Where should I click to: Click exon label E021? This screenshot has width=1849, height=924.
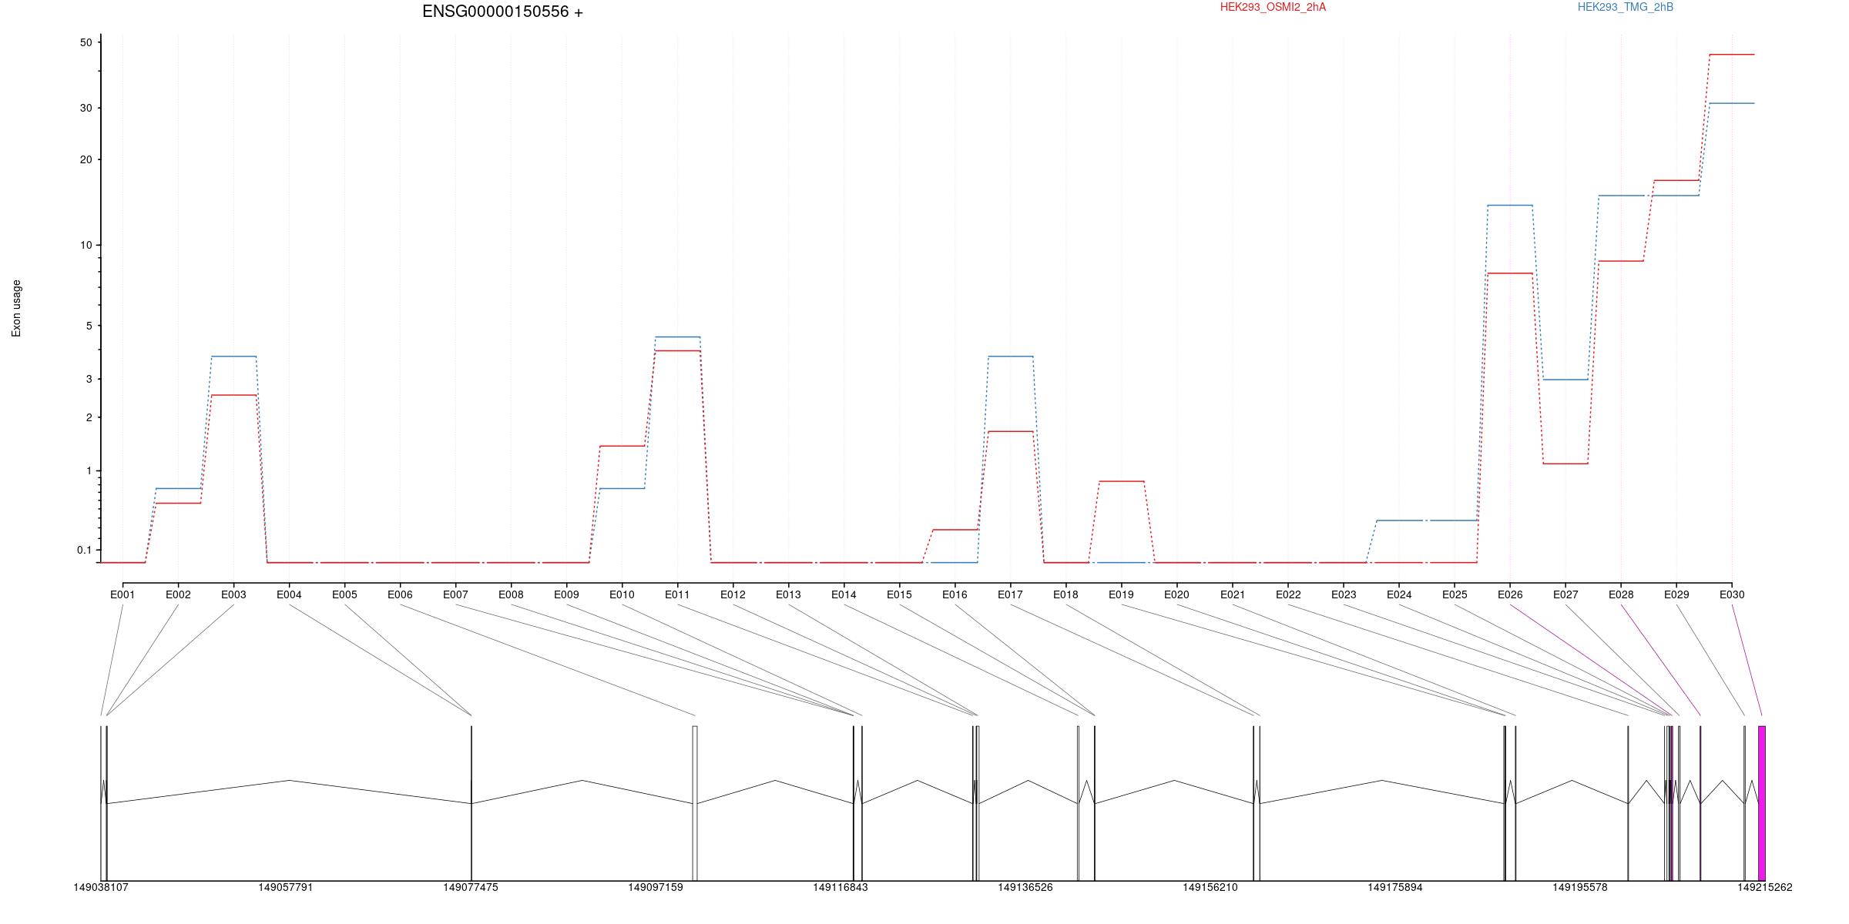click(1233, 594)
